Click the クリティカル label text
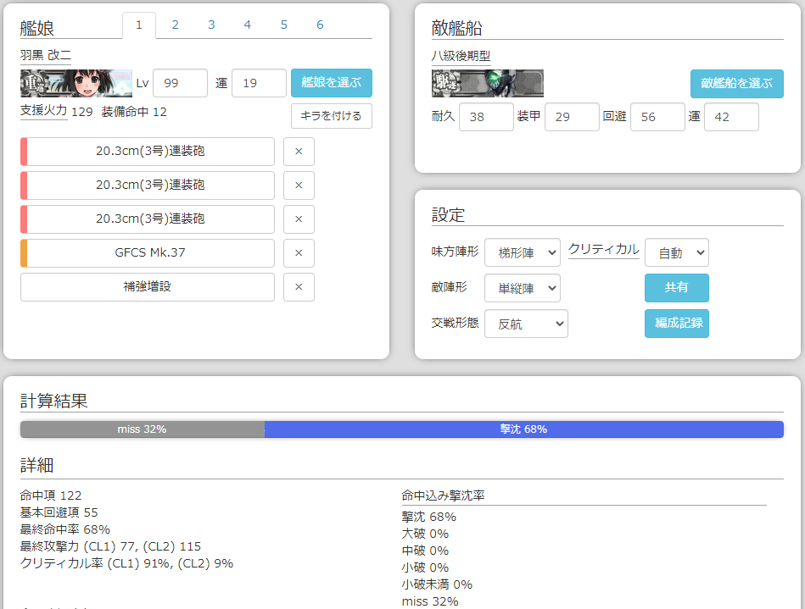 pyautogui.click(x=604, y=249)
